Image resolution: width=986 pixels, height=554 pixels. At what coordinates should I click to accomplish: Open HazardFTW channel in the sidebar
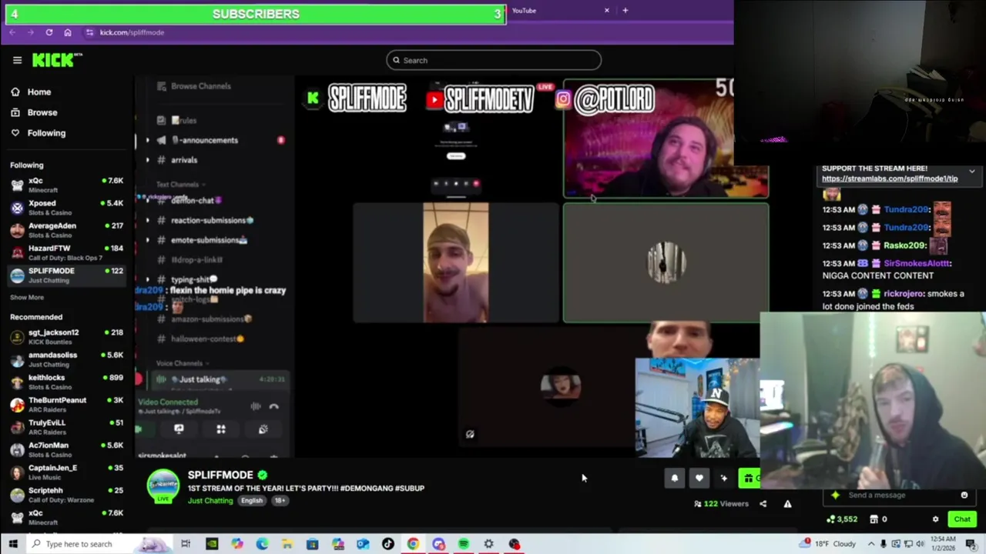pos(66,252)
